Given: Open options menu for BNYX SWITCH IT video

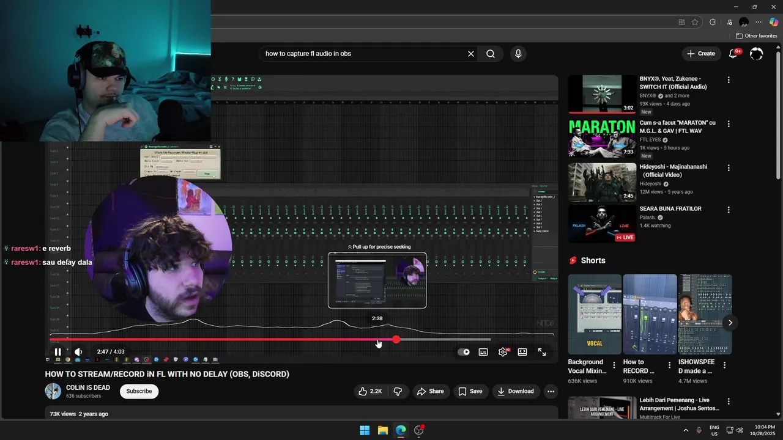Looking at the screenshot, I should 728,80.
